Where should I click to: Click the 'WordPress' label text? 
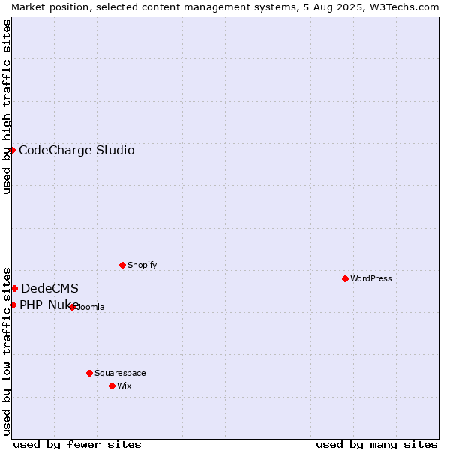click(x=371, y=278)
